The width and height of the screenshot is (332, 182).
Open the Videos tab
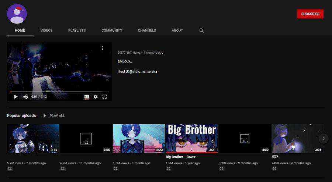click(x=46, y=31)
